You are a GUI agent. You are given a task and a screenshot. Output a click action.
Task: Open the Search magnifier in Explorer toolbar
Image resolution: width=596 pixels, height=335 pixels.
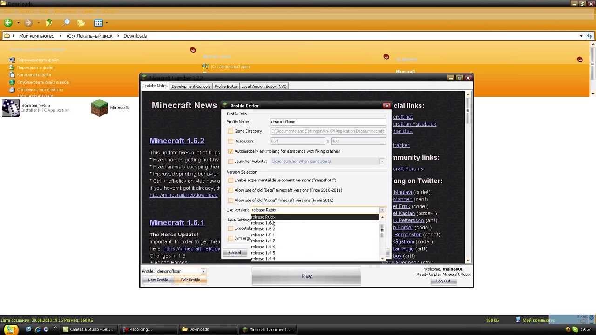[x=66, y=23]
